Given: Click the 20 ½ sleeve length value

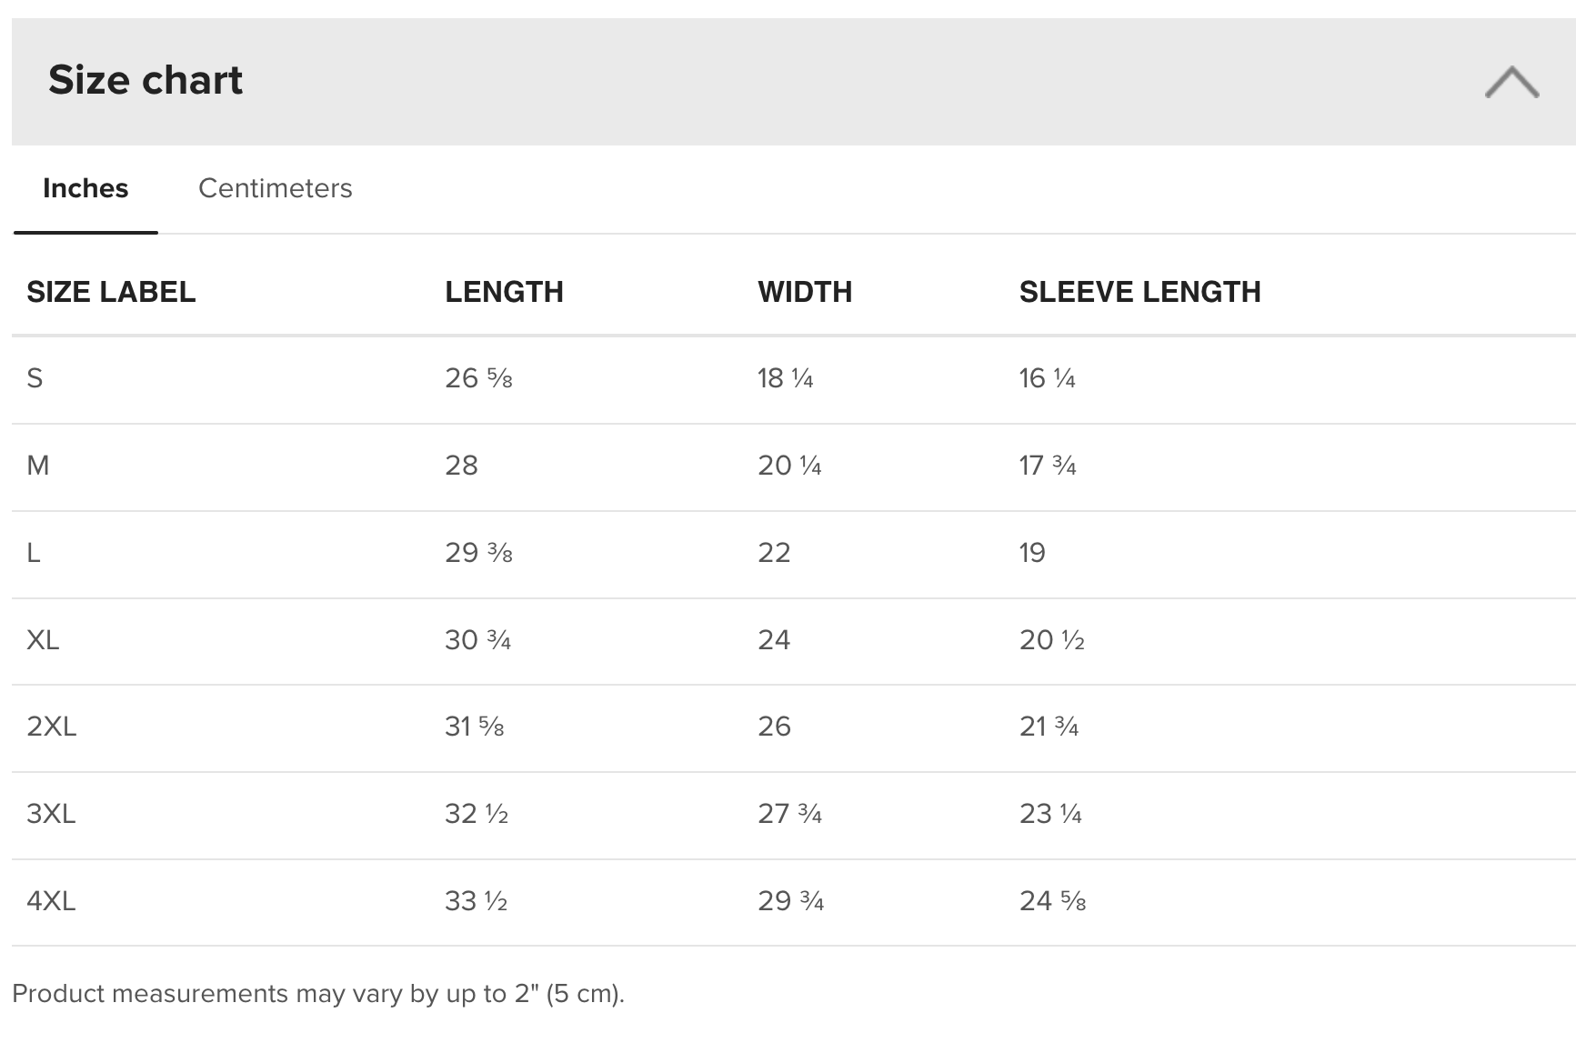Looking at the screenshot, I should [1051, 640].
